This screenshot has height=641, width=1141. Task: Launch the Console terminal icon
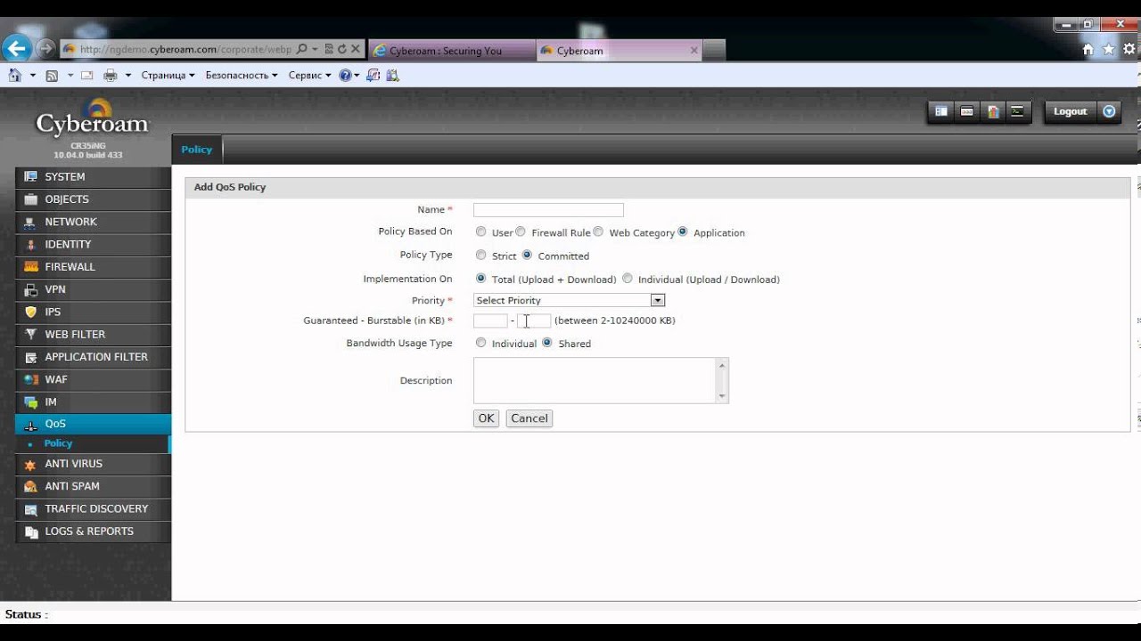coord(1017,111)
